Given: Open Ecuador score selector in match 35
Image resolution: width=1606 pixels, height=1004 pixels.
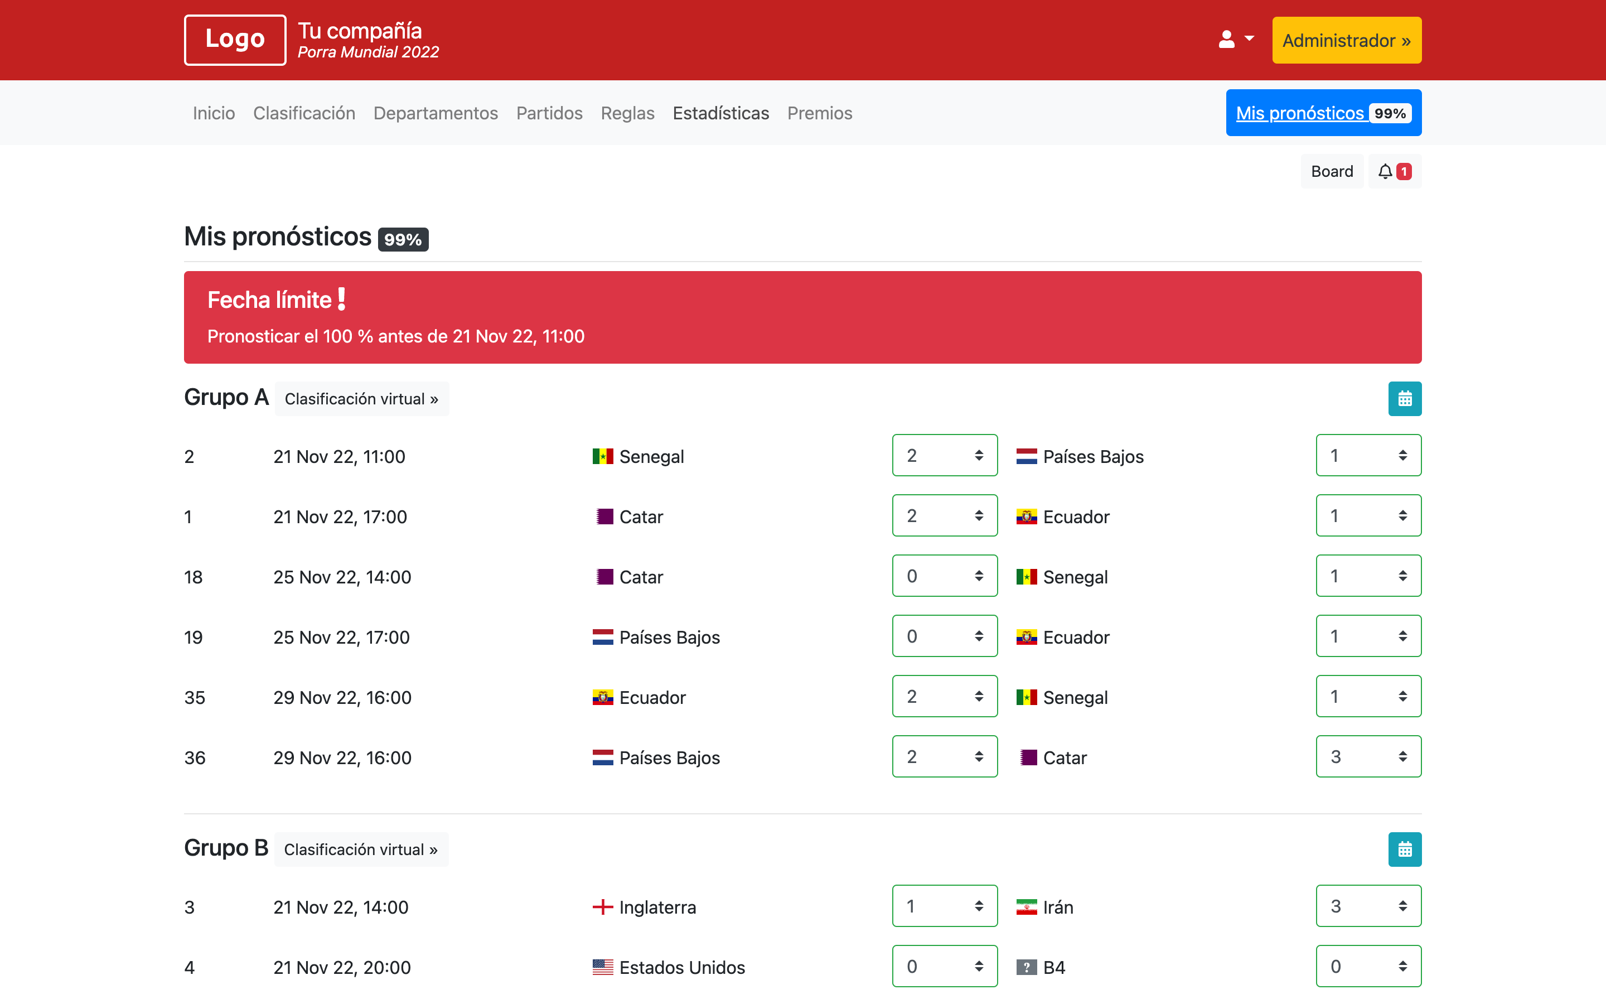Looking at the screenshot, I should pos(944,697).
